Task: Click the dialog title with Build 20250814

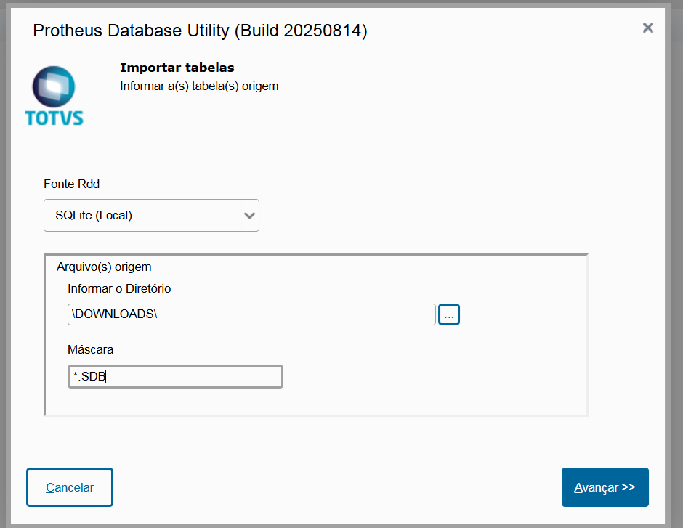Action: pos(201,31)
